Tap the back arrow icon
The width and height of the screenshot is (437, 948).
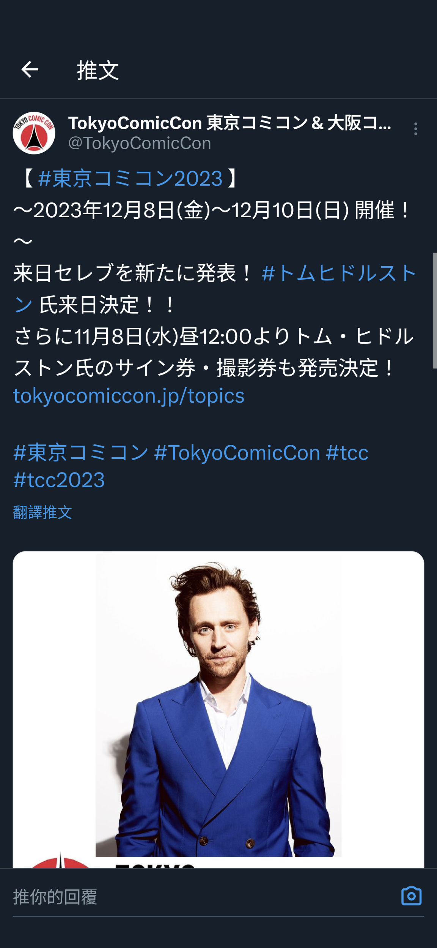coord(30,70)
